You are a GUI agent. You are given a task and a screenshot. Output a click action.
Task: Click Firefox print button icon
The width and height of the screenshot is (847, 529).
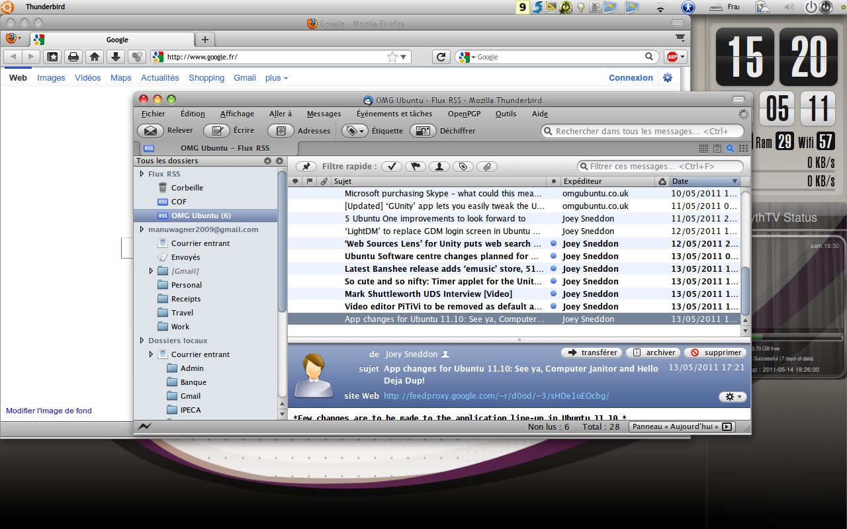coord(73,57)
